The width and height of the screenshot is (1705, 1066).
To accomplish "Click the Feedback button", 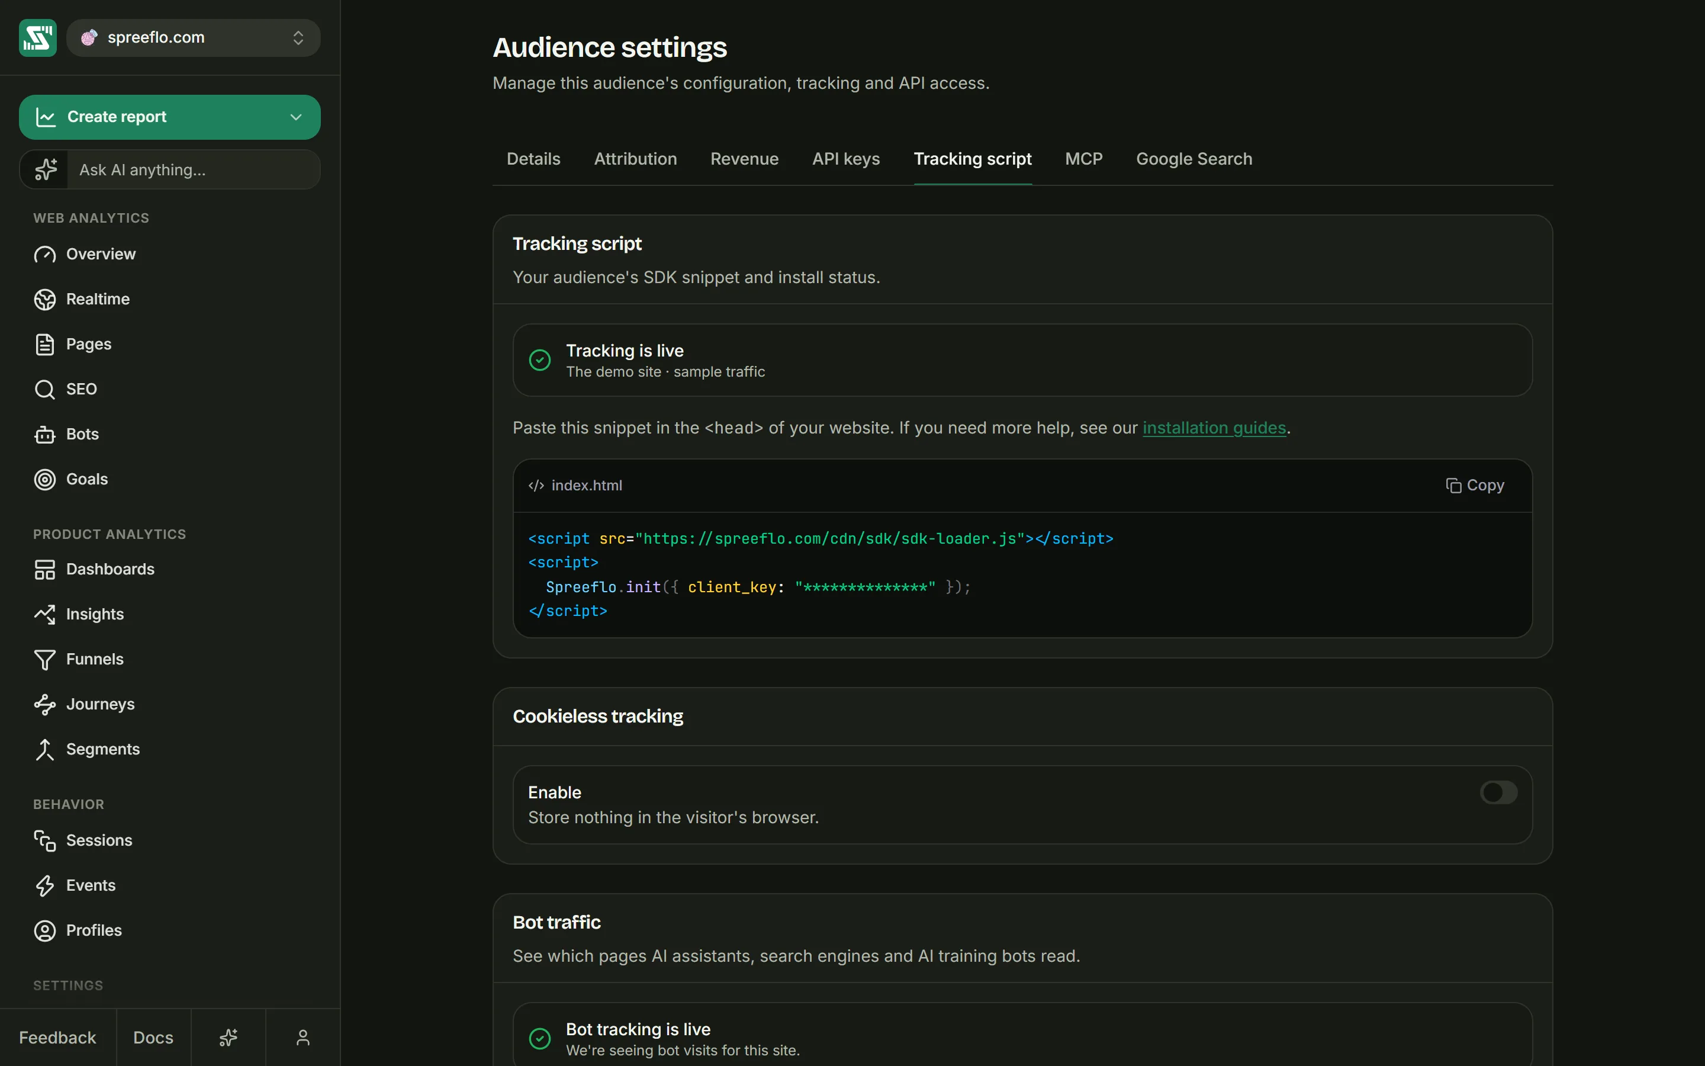I will click(x=57, y=1038).
